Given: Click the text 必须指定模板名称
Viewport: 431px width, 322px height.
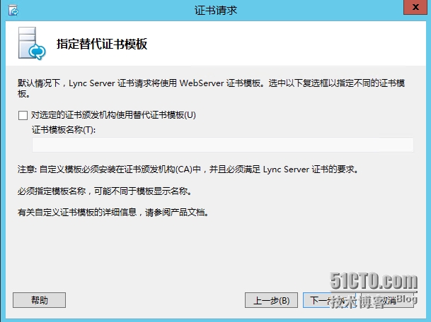Looking at the screenshot, I should click(52, 191).
